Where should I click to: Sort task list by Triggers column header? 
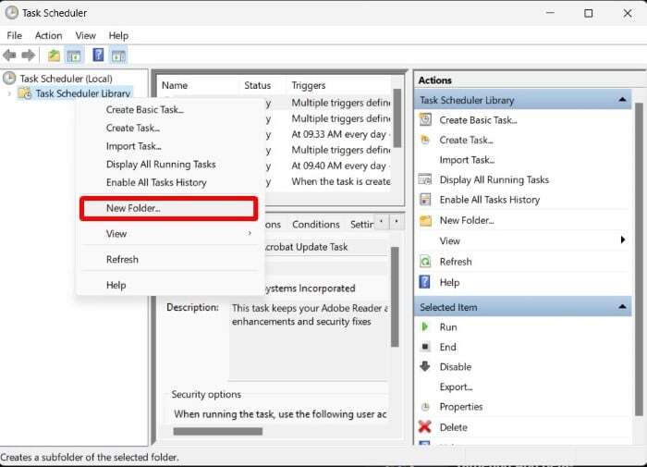click(339, 85)
